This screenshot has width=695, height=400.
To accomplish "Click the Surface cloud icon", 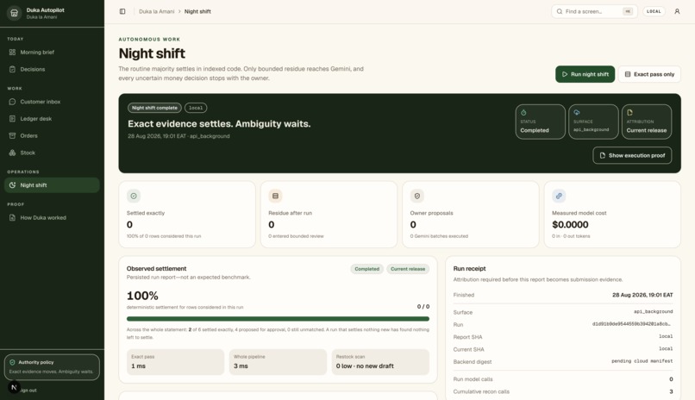I will click(577, 113).
